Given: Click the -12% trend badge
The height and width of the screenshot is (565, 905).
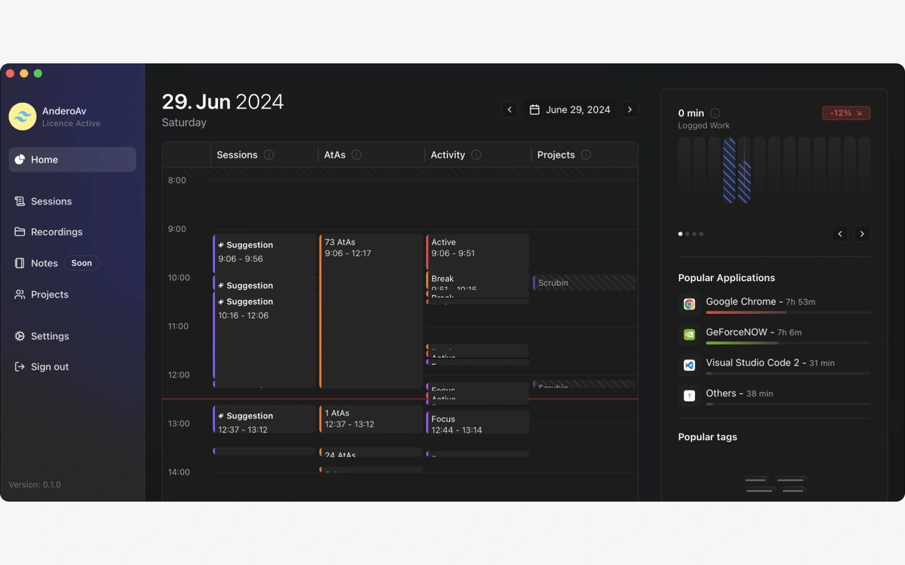Looking at the screenshot, I should tap(846, 113).
